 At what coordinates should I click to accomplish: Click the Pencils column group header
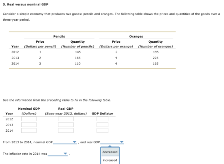59,36
